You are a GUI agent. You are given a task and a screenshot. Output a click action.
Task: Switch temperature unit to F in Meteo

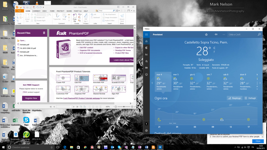click(214, 52)
